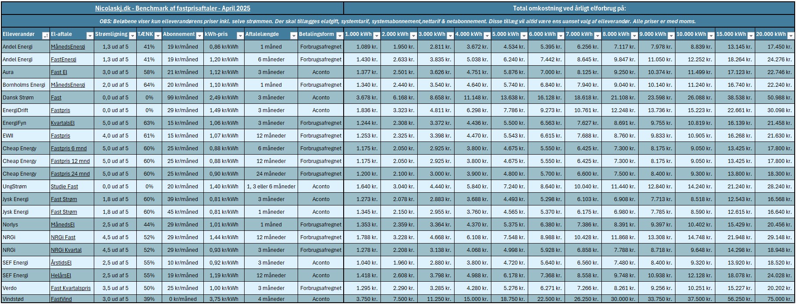Click the 3,75 kr/kWh price cell
The width and height of the screenshot is (796, 304).
click(x=224, y=299)
